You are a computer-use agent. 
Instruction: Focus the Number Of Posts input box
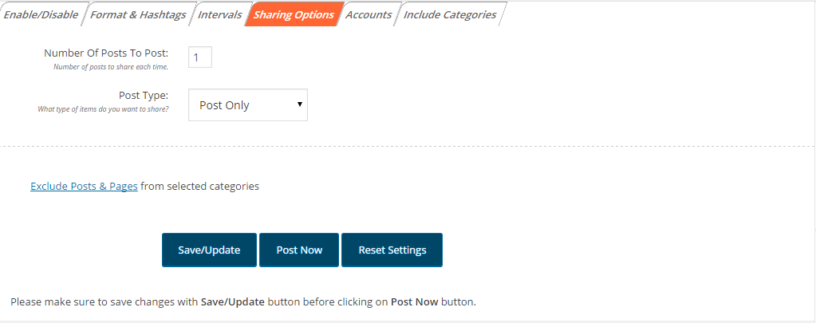[200, 57]
